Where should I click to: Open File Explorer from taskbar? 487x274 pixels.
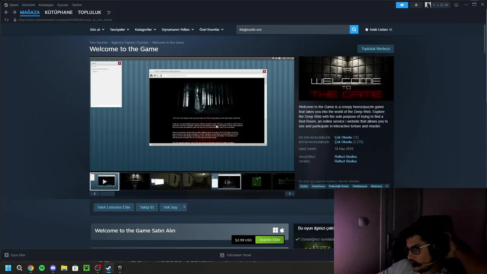point(64,268)
